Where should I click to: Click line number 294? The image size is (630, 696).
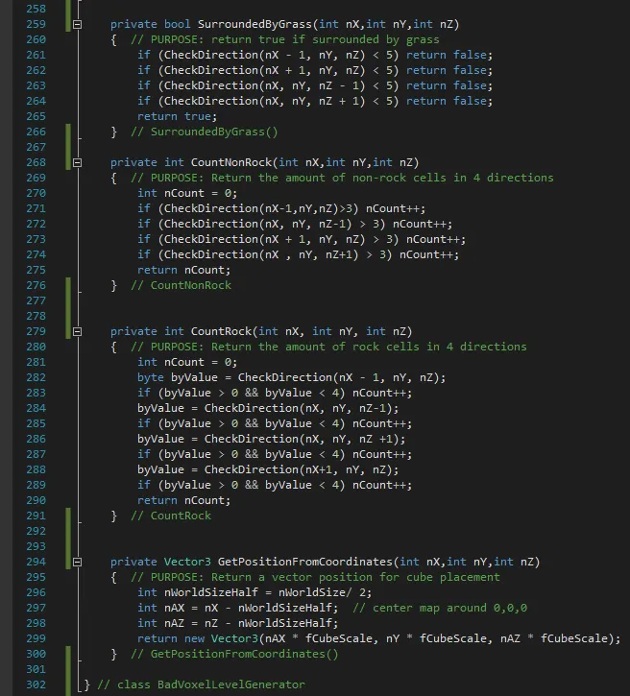(x=36, y=562)
